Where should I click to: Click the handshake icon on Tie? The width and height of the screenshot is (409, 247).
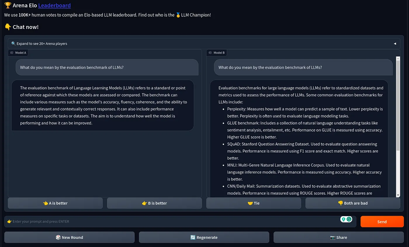[x=250, y=203]
